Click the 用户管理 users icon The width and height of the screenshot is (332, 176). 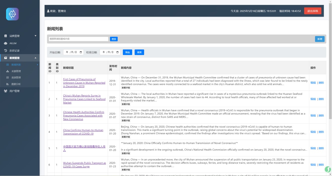pyautogui.click(x=6, y=91)
